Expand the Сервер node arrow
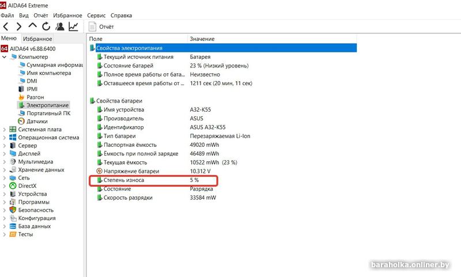Image resolution: width=461 pixels, height=277 pixels. tap(4, 145)
